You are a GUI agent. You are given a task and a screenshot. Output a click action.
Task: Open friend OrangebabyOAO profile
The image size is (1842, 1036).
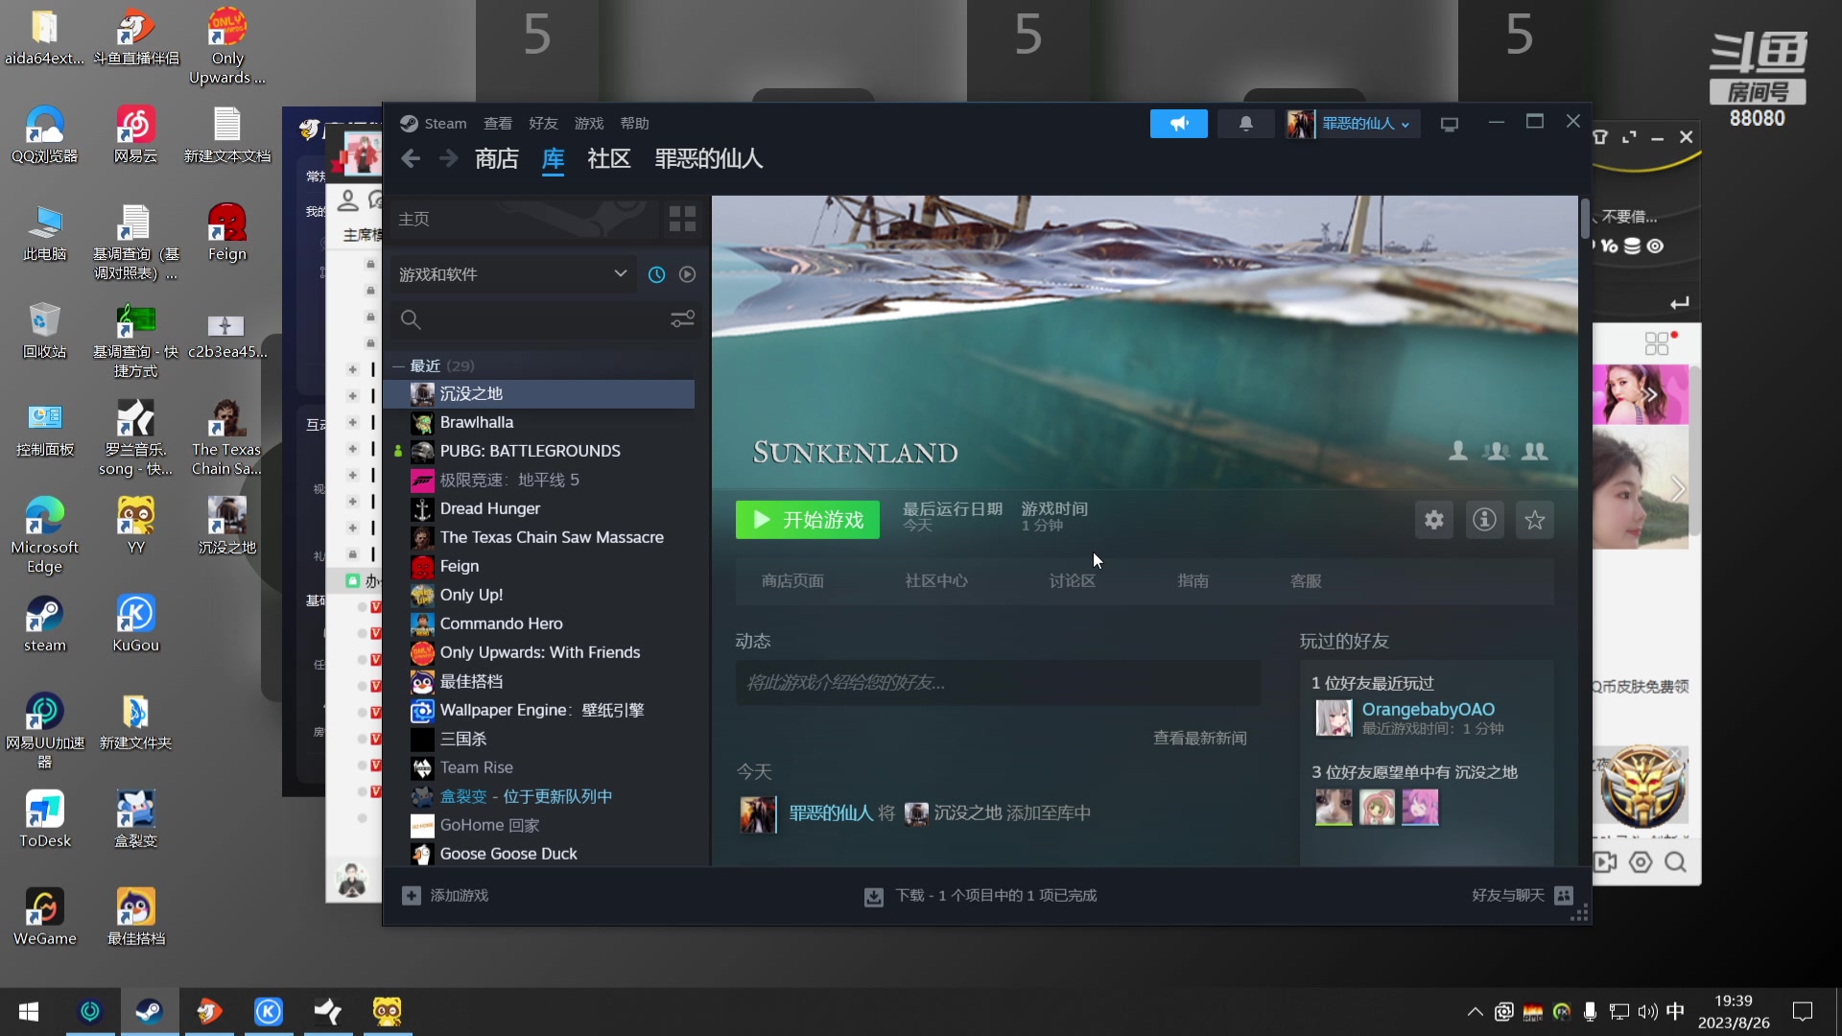coord(1428,710)
